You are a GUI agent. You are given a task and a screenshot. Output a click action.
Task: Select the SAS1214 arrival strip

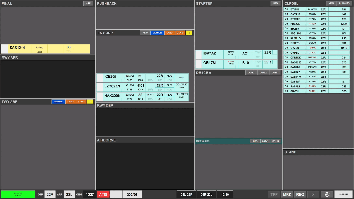[x=45, y=49]
